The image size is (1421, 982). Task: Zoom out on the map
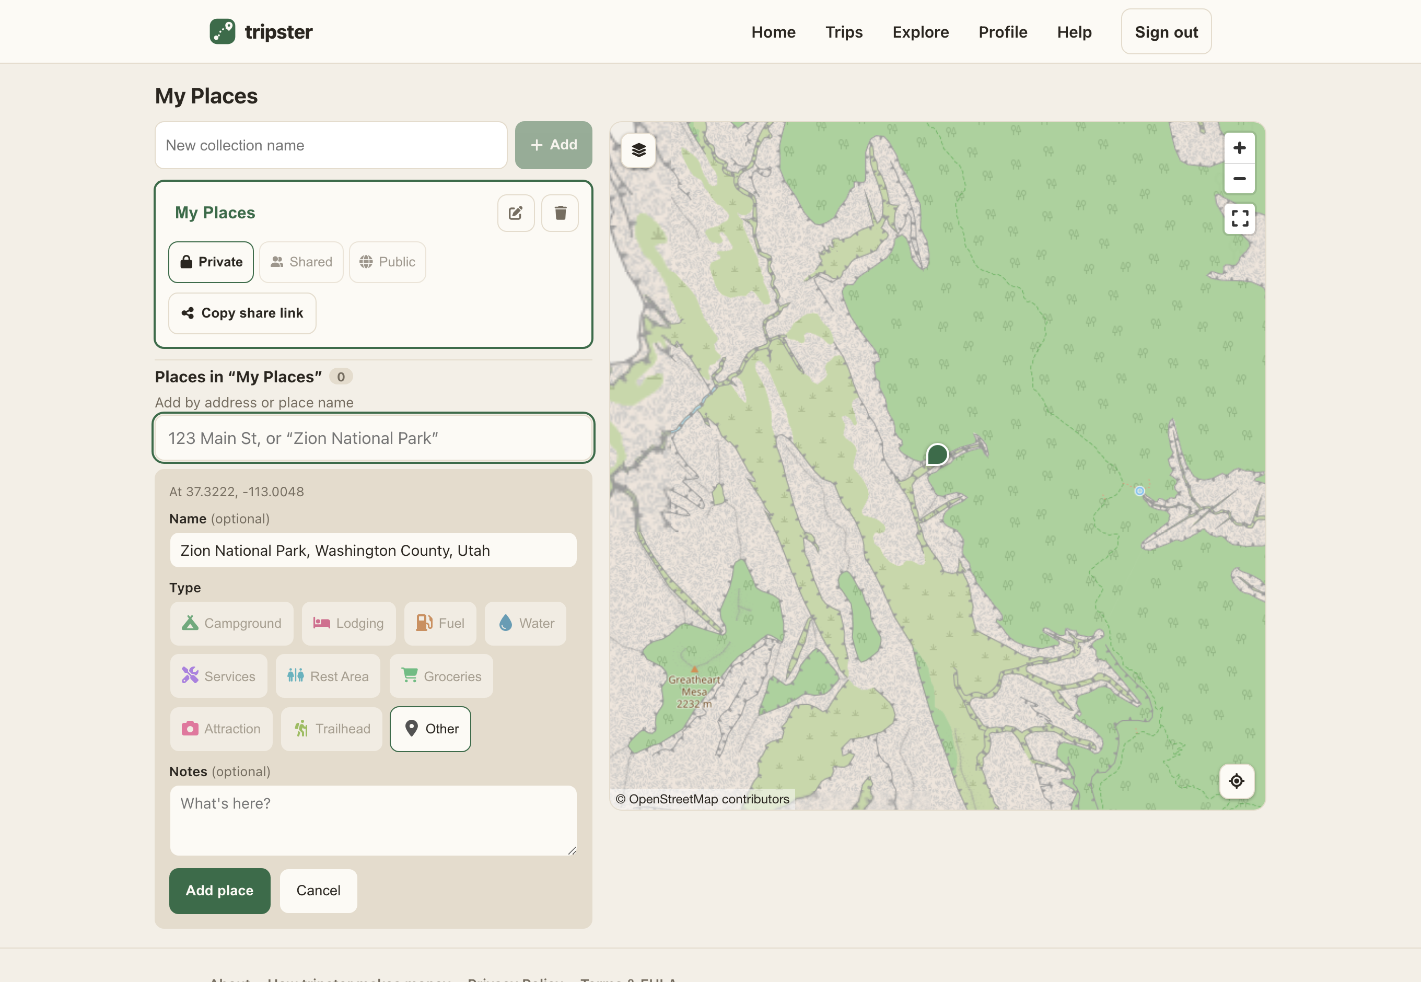tap(1239, 179)
